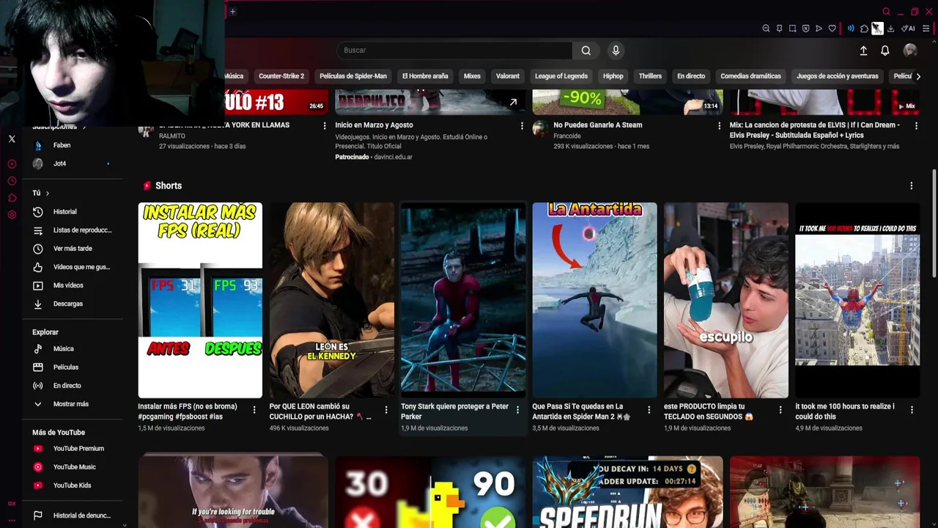Image resolution: width=938 pixels, height=528 pixels.
Task: Expand the Tú section chevron
Action: pyautogui.click(x=48, y=193)
